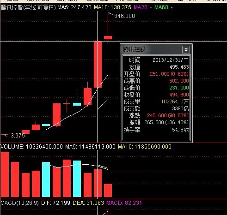This screenshot has width=227, height=215.
Task: Open the MACD(12,26,9) indicator label
Action: tap(19, 203)
